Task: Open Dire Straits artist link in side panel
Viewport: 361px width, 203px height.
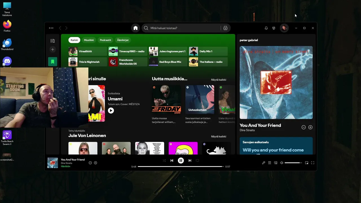Action: 247,130
